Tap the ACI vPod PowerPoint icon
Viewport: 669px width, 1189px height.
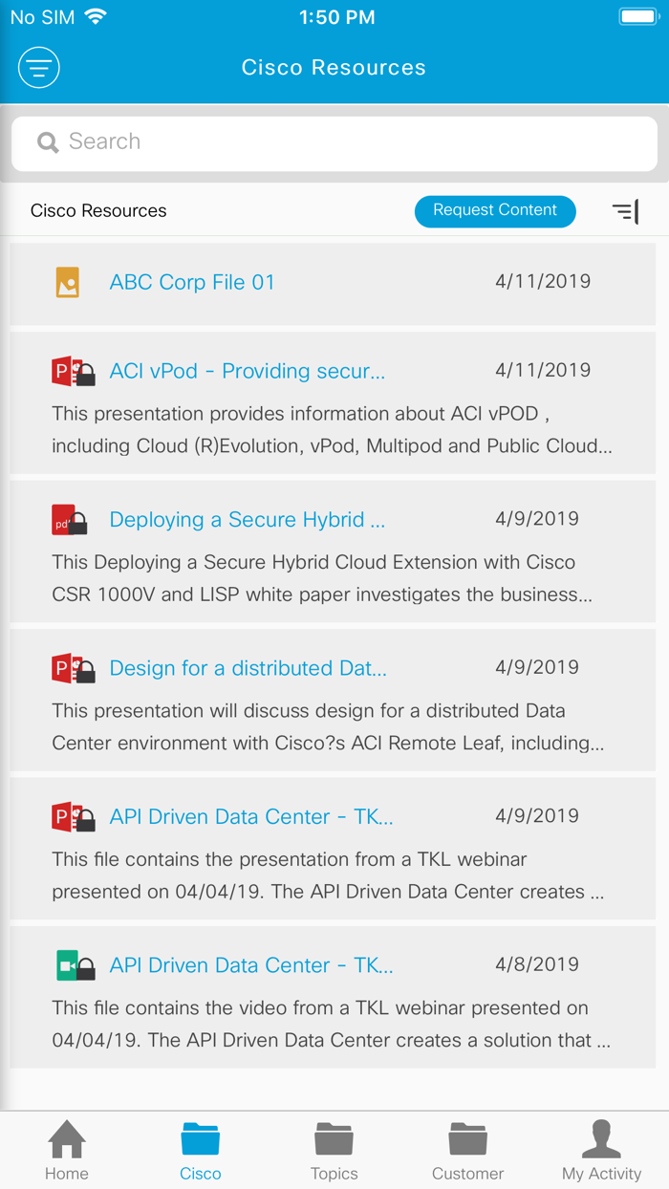[73, 372]
